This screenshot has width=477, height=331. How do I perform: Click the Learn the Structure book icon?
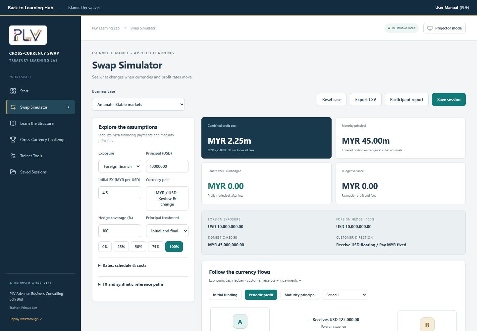pyautogui.click(x=13, y=123)
